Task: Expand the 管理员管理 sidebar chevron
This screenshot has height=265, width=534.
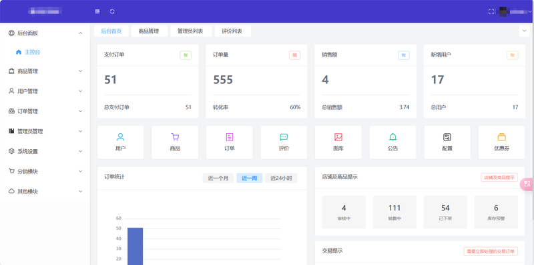Action: click(x=80, y=131)
